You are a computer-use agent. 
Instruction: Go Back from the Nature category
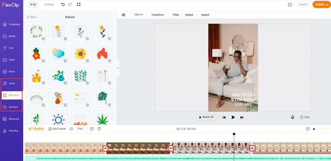(x=32, y=17)
